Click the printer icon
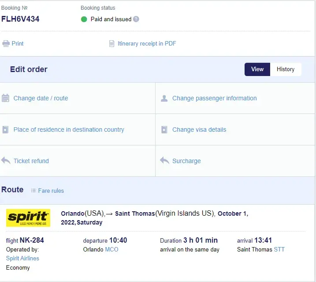316x282 pixels. pyautogui.click(x=6, y=44)
